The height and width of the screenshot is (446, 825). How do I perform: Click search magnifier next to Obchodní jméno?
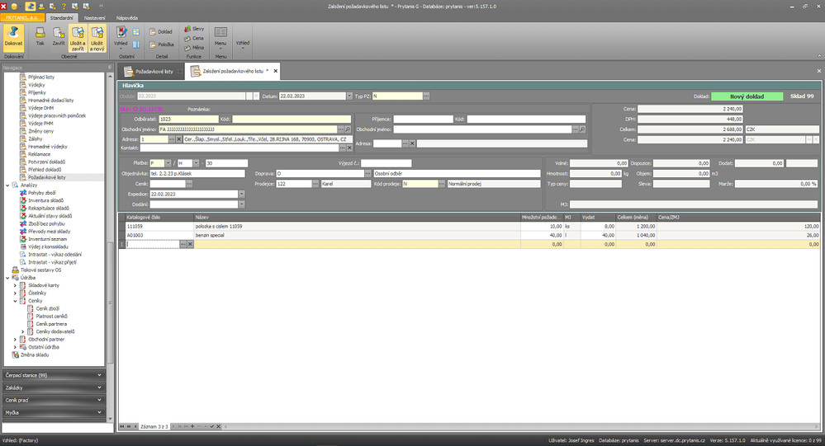click(x=348, y=129)
